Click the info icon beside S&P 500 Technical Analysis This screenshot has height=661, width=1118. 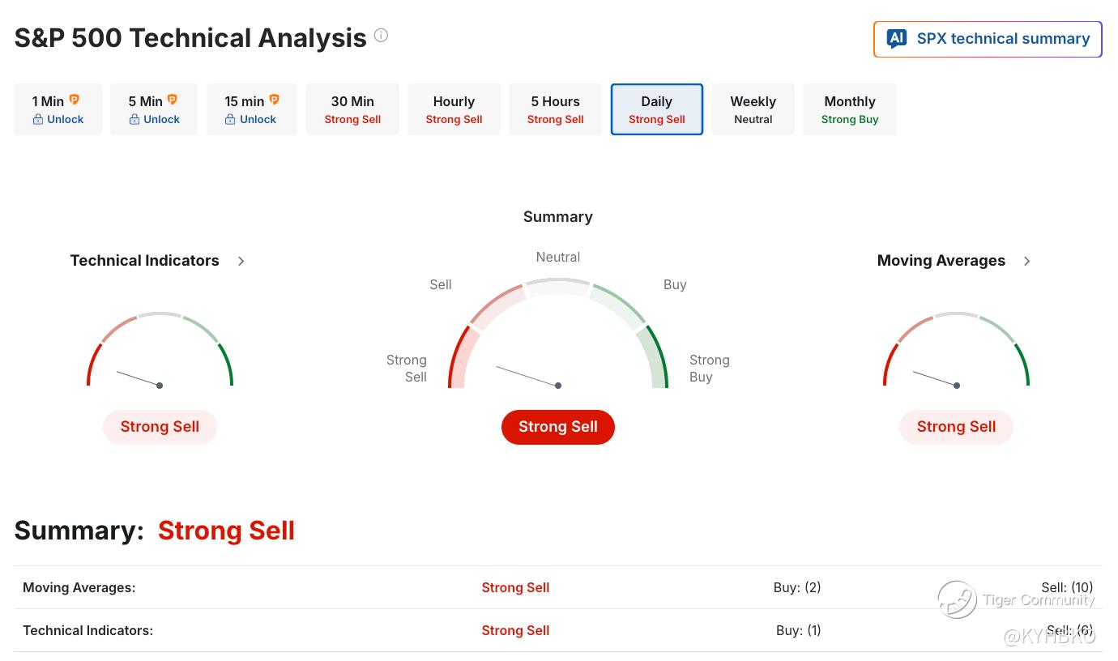[x=381, y=36]
